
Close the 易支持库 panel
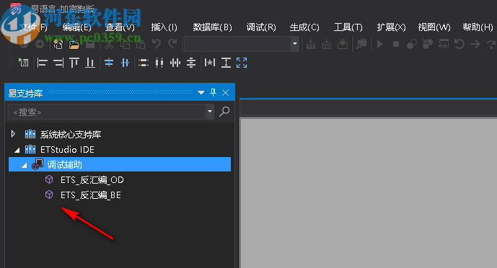tap(225, 93)
